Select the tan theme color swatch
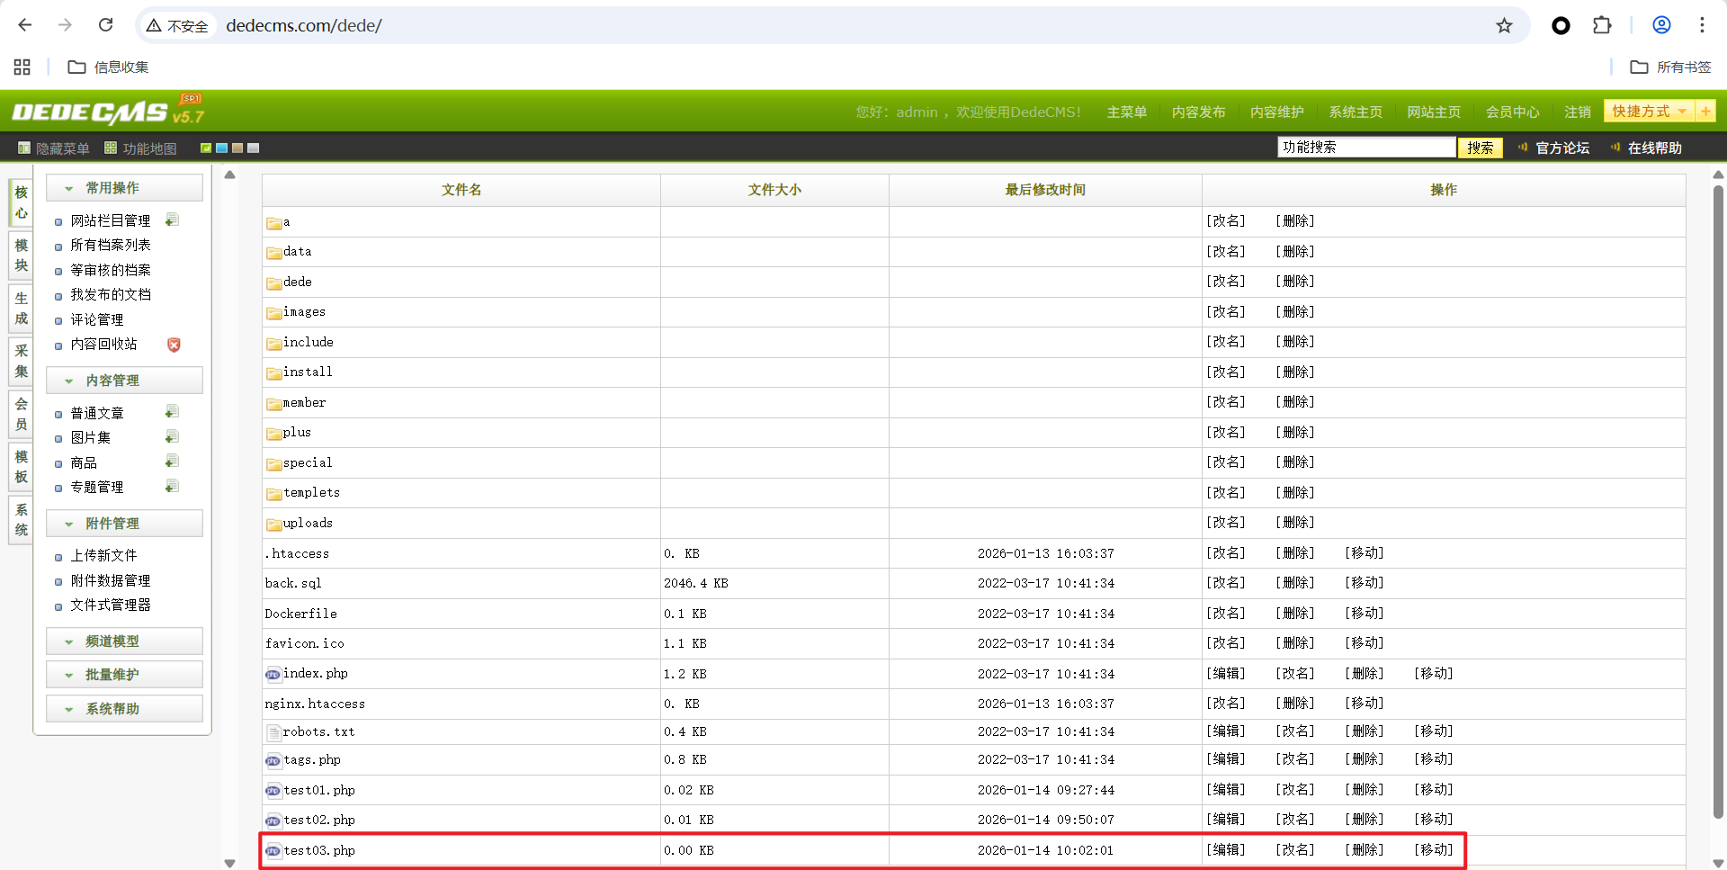The image size is (1727, 870). click(237, 148)
